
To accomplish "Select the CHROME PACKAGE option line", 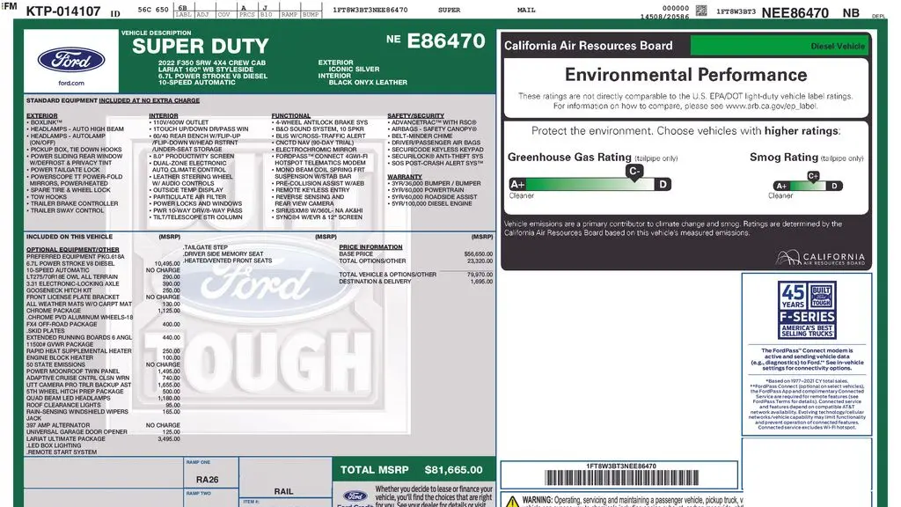I will coord(54,311).
